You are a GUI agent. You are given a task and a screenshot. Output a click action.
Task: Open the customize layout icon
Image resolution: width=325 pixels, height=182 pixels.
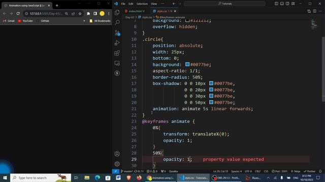[293, 4]
